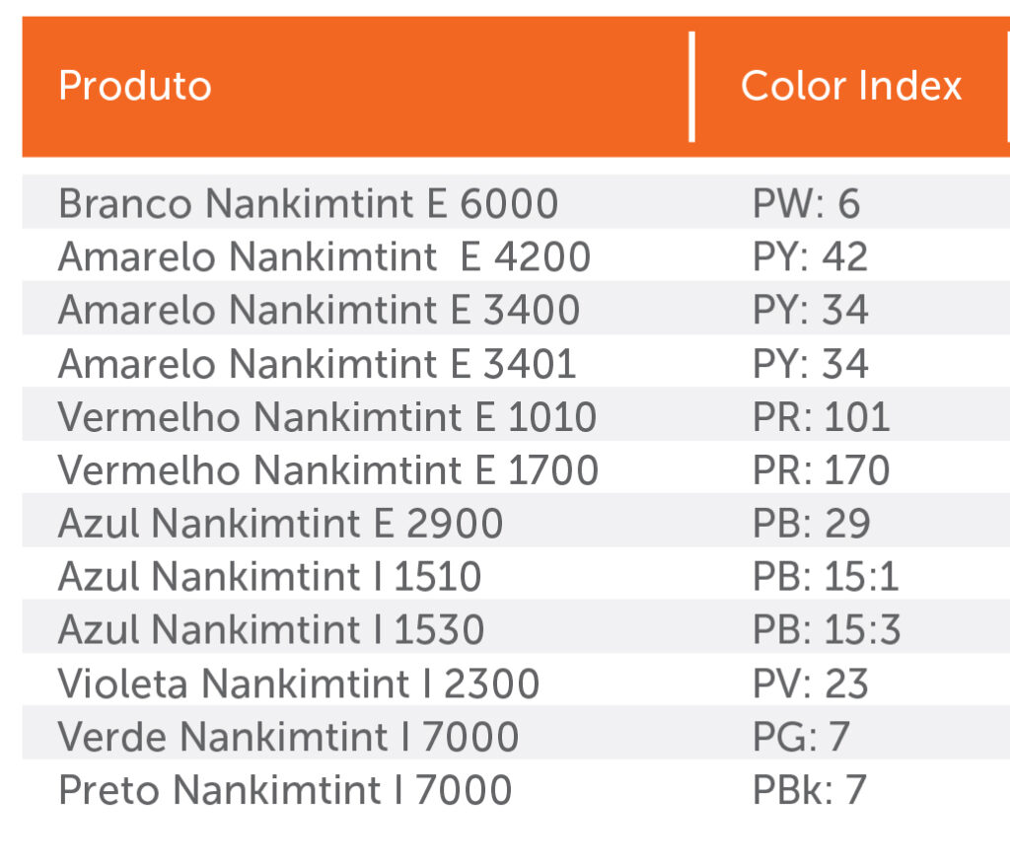The width and height of the screenshot is (1010, 863).
Task: Click the PW: 6 color index value
Action: (806, 204)
